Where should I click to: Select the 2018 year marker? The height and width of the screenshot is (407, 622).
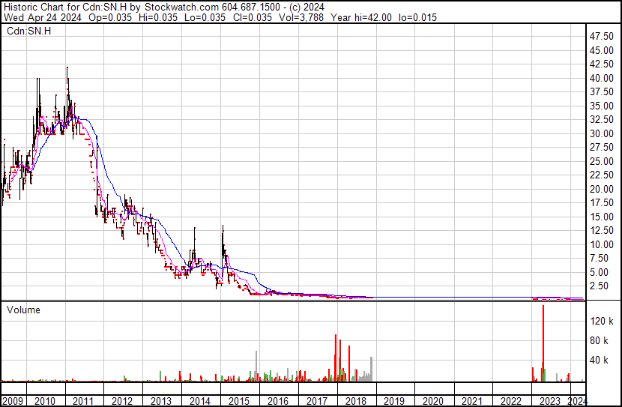[x=356, y=401]
